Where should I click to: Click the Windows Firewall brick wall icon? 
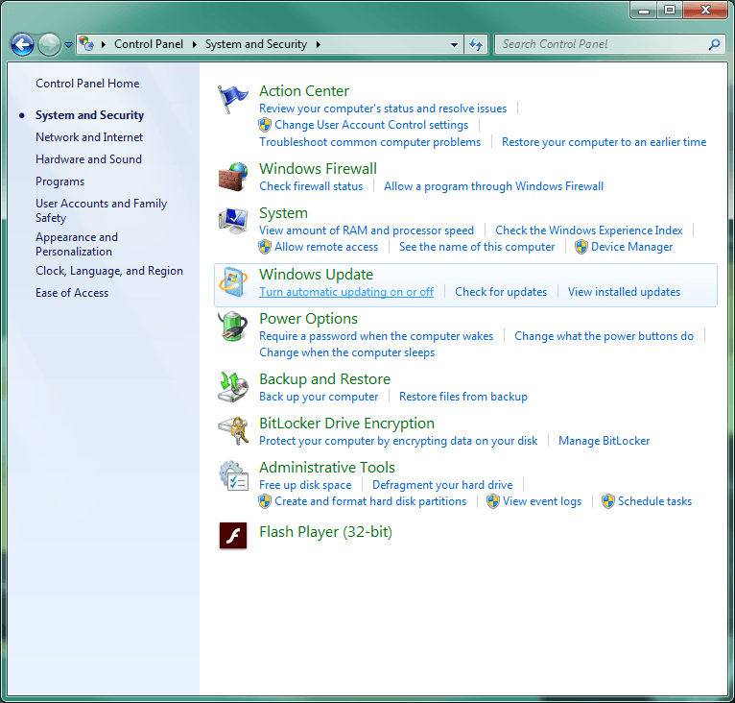pos(233,177)
